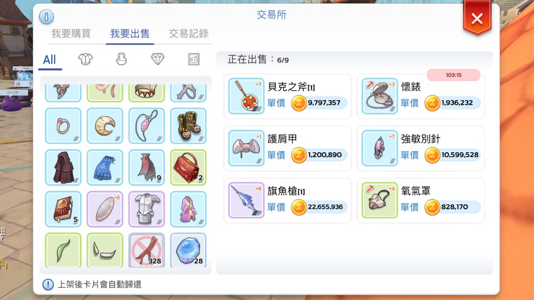This screenshot has width=534, height=300.
Task: Pick the crescent moon accessory item
Action: tap(105, 126)
